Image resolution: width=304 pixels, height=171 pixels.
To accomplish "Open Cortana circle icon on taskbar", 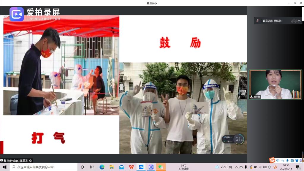I will coord(82,167).
